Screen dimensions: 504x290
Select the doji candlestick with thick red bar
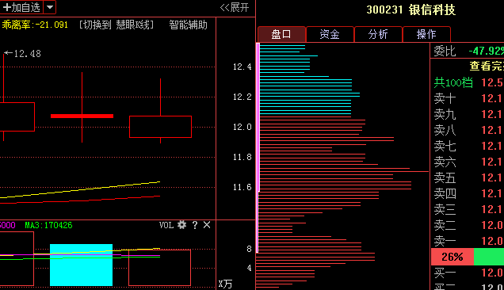coord(82,116)
